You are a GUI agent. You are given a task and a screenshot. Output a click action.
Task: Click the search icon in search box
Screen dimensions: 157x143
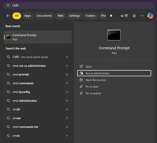pyautogui.click(x=8, y=5)
